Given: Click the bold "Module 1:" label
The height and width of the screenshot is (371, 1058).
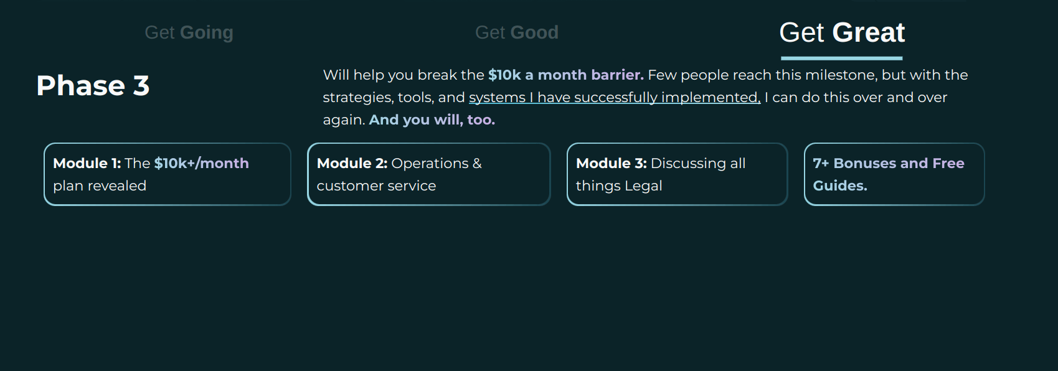Looking at the screenshot, I should pos(87,163).
